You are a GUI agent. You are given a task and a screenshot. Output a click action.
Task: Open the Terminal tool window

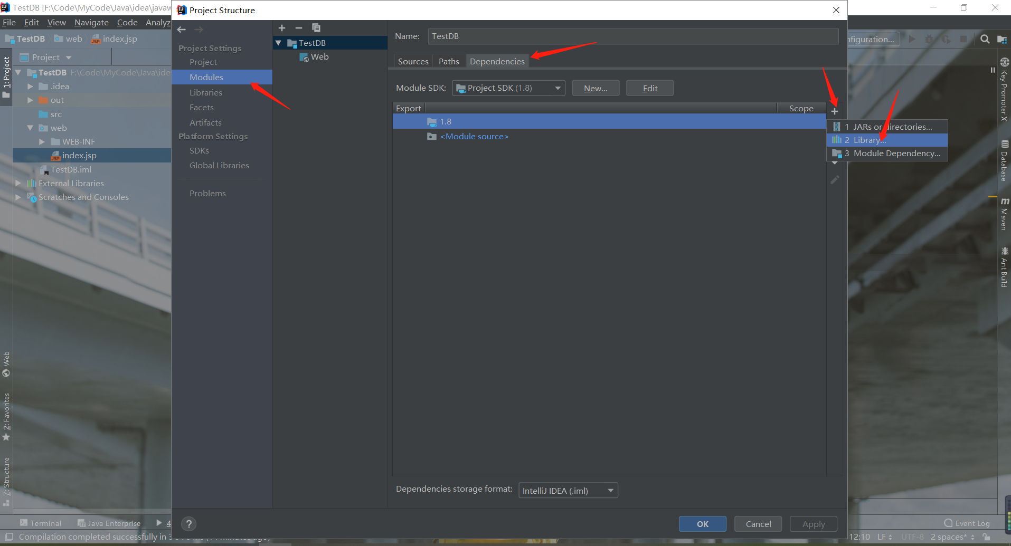41,523
